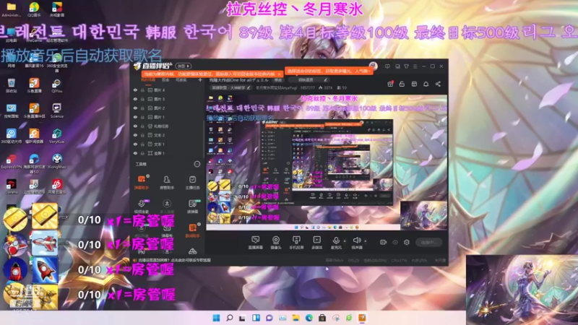Hide the 文本 2 layer
The width and height of the screenshot is (578, 325).
(x=135, y=135)
